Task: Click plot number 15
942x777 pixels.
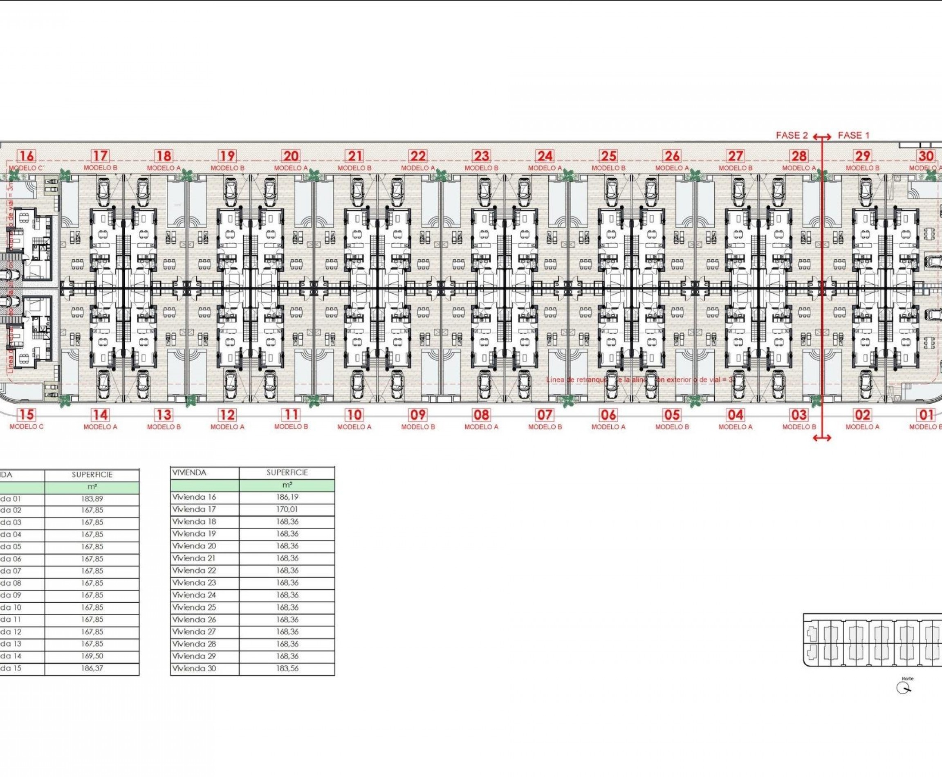Action: pyautogui.click(x=27, y=414)
